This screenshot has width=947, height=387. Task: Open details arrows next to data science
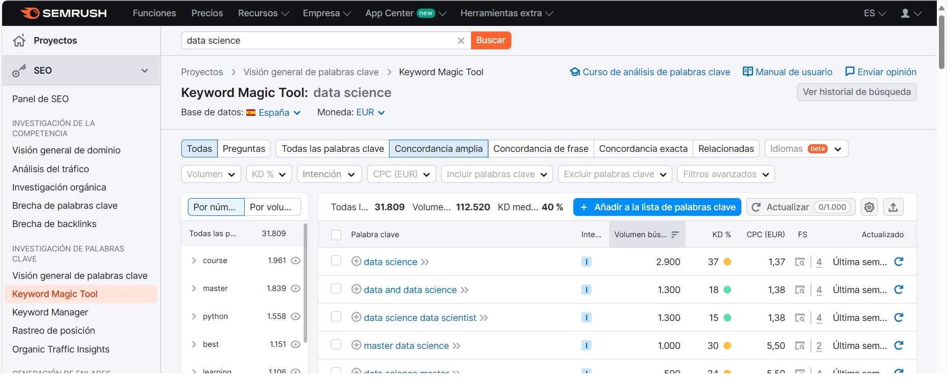[425, 262]
